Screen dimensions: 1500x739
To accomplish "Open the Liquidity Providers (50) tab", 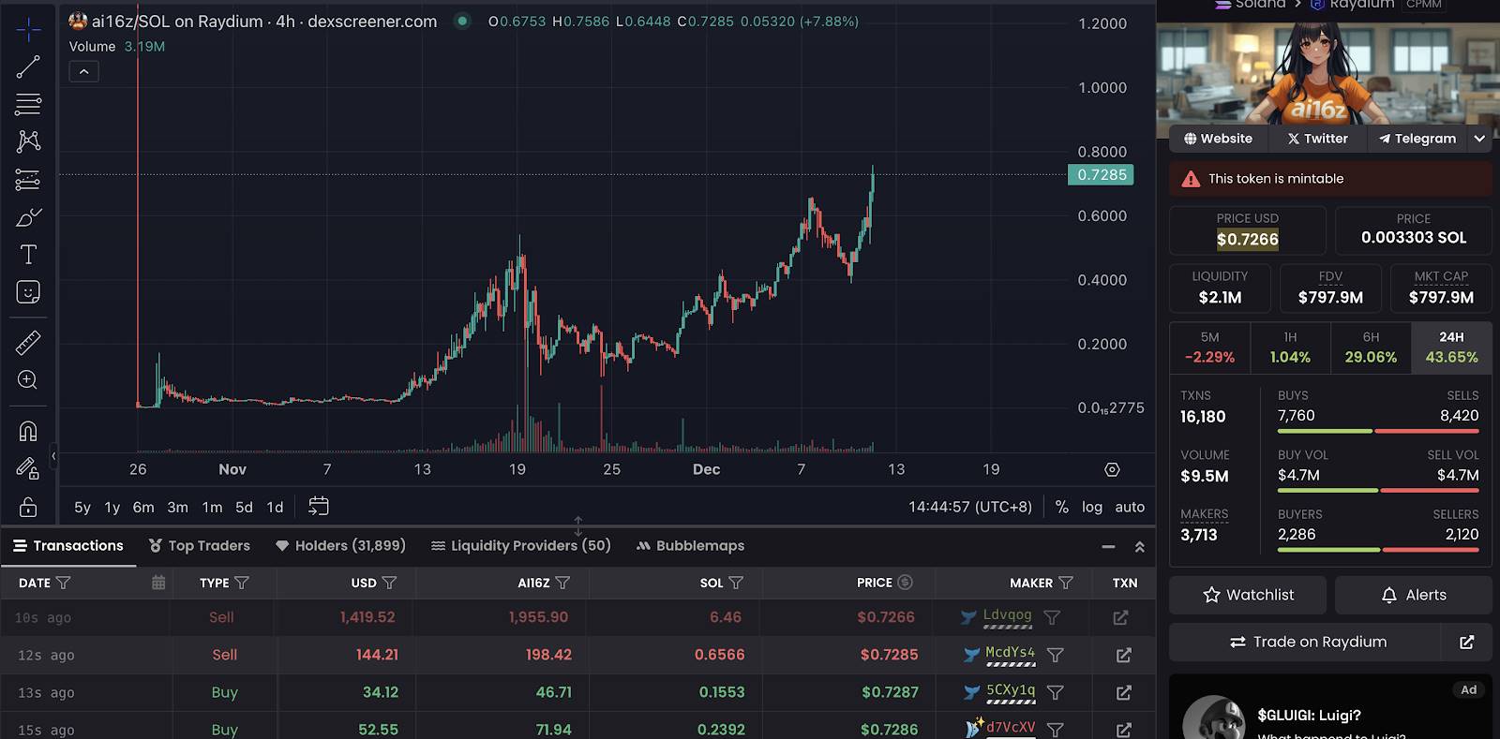I will tap(520, 546).
